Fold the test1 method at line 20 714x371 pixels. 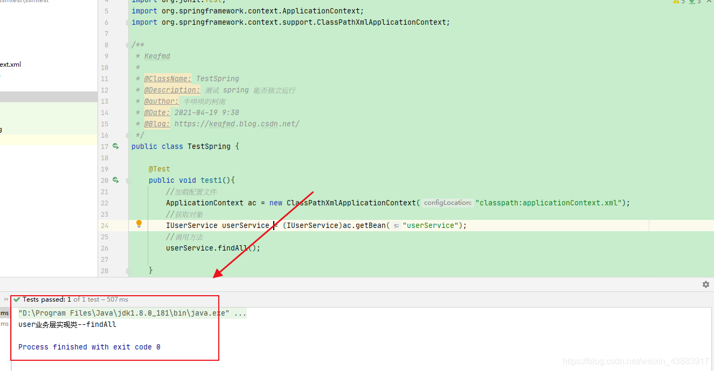pos(128,181)
